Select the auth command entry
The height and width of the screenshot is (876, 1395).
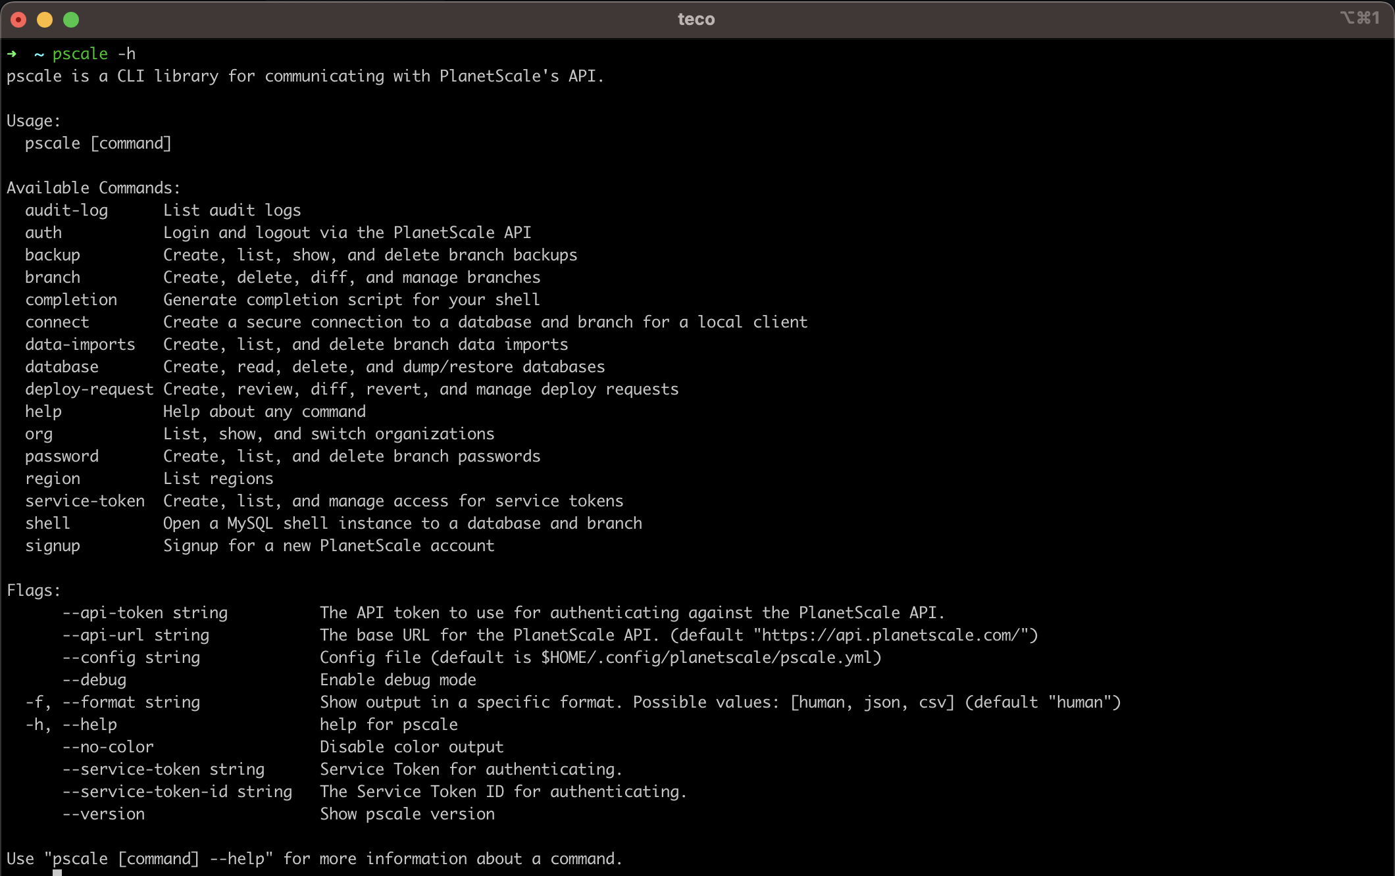[43, 232]
